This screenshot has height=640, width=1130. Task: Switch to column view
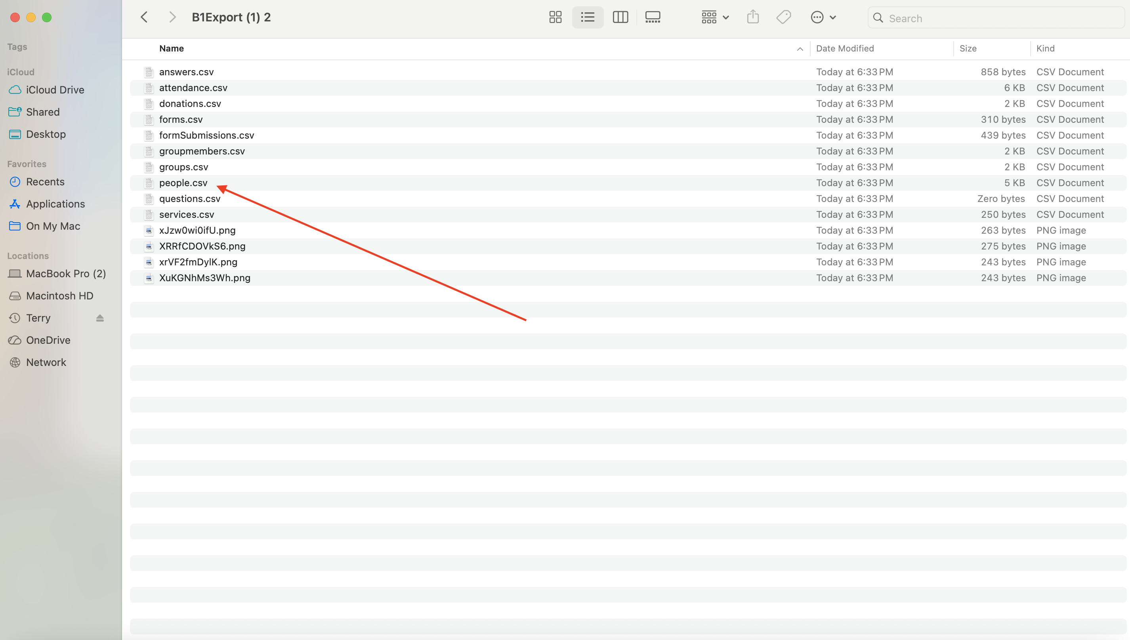tap(620, 17)
